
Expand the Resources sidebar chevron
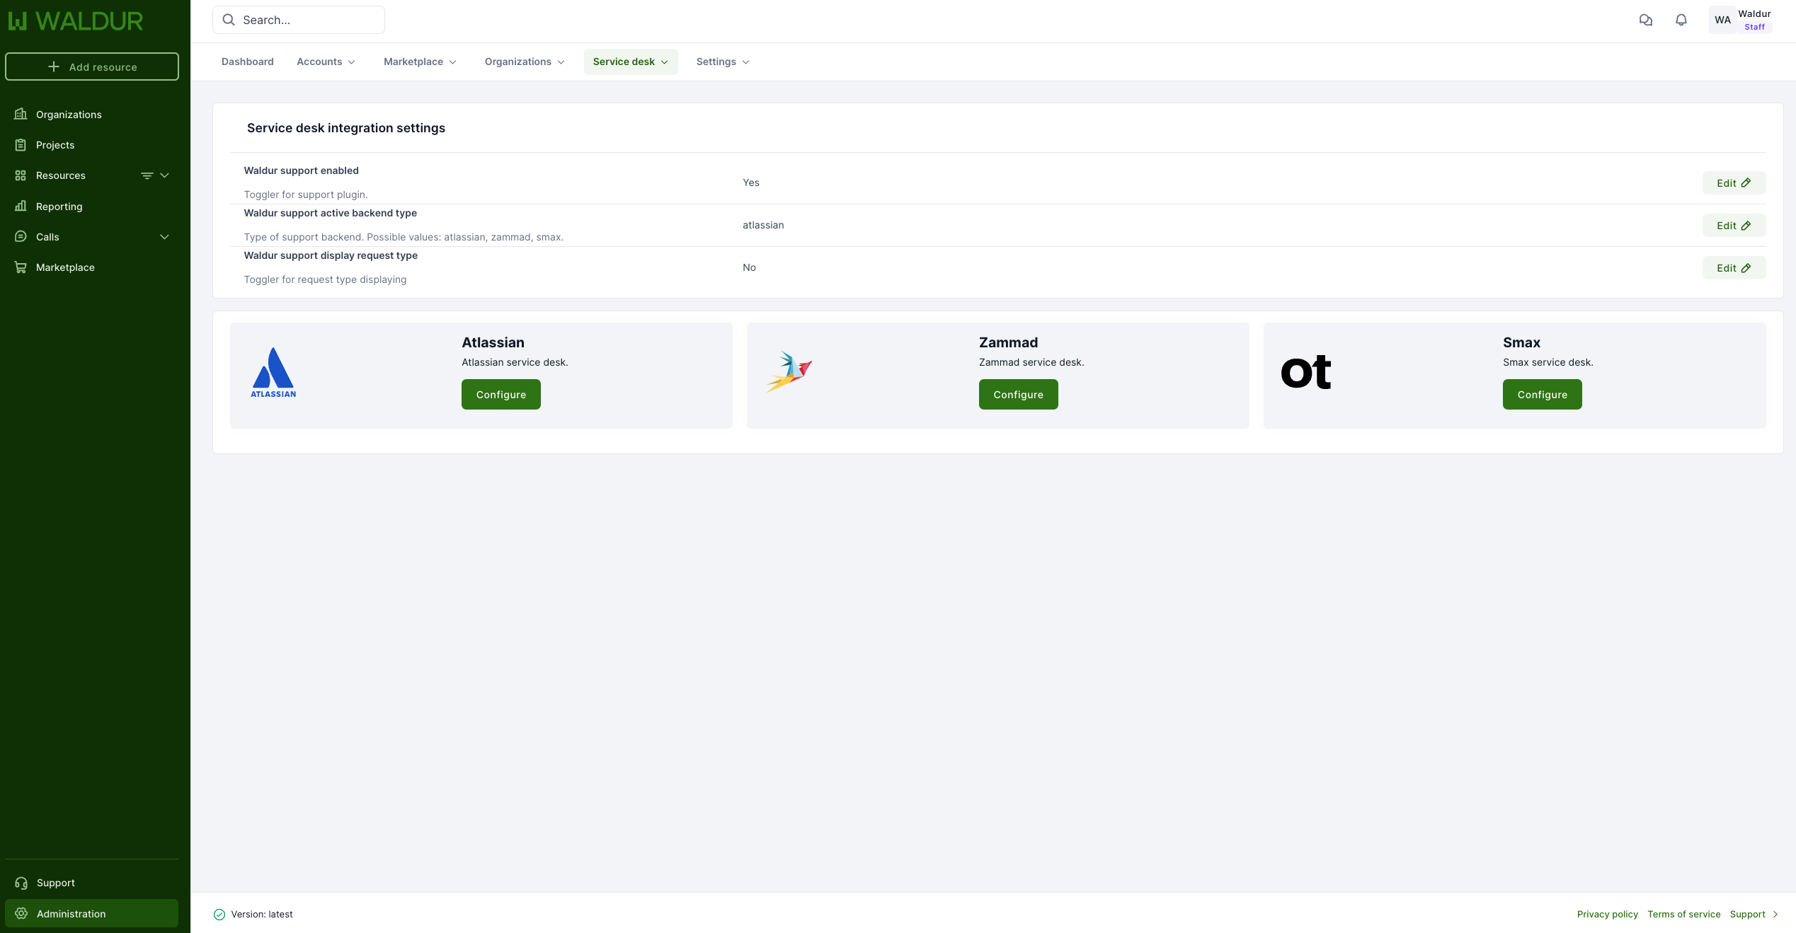tap(164, 175)
